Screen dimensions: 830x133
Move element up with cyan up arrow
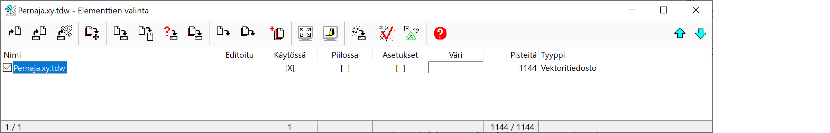click(680, 33)
